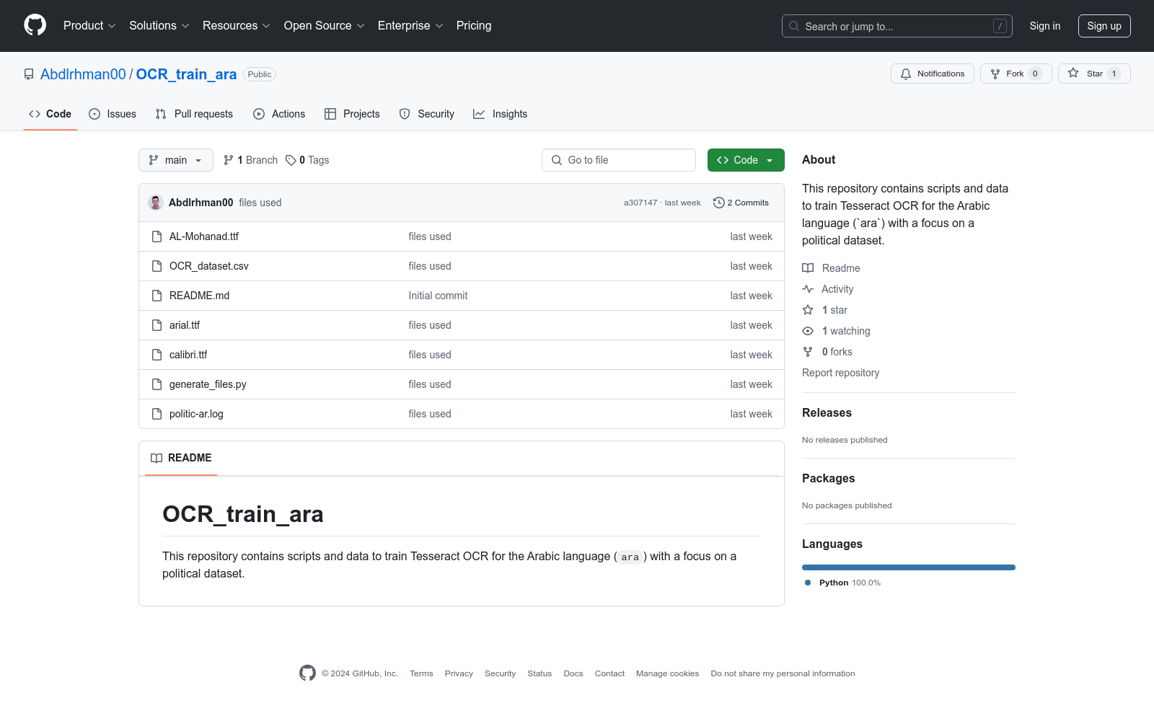Click the pulse icon beside Activity
This screenshot has height=721, width=1154.
pyautogui.click(x=808, y=289)
